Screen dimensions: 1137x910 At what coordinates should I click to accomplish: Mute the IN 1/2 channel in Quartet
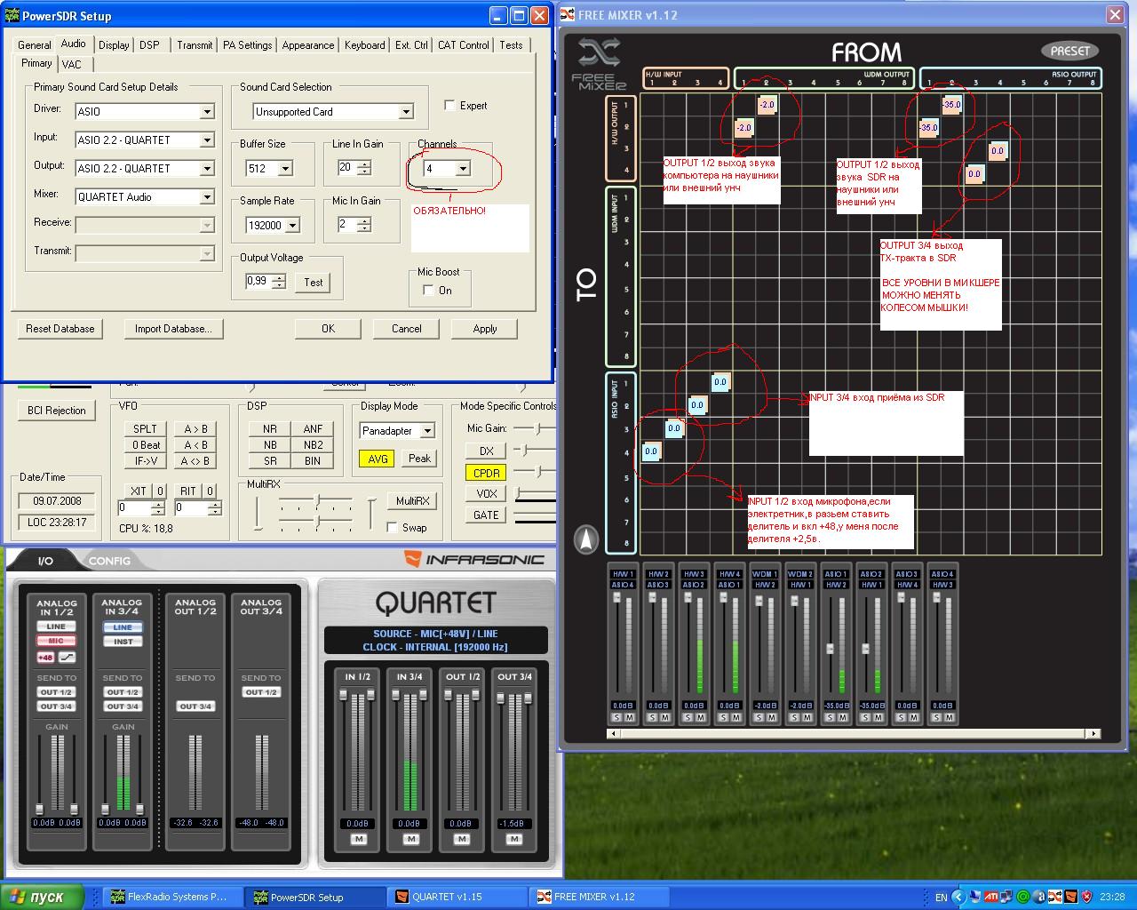coord(358,839)
